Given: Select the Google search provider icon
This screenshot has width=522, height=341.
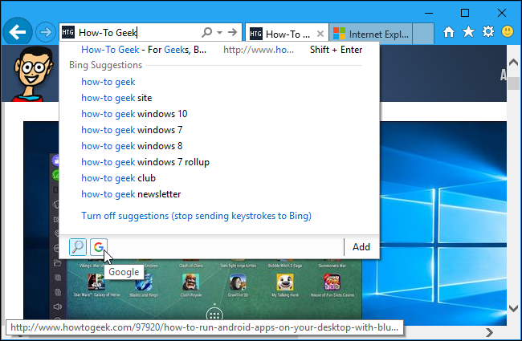Looking at the screenshot, I should point(99,247).
